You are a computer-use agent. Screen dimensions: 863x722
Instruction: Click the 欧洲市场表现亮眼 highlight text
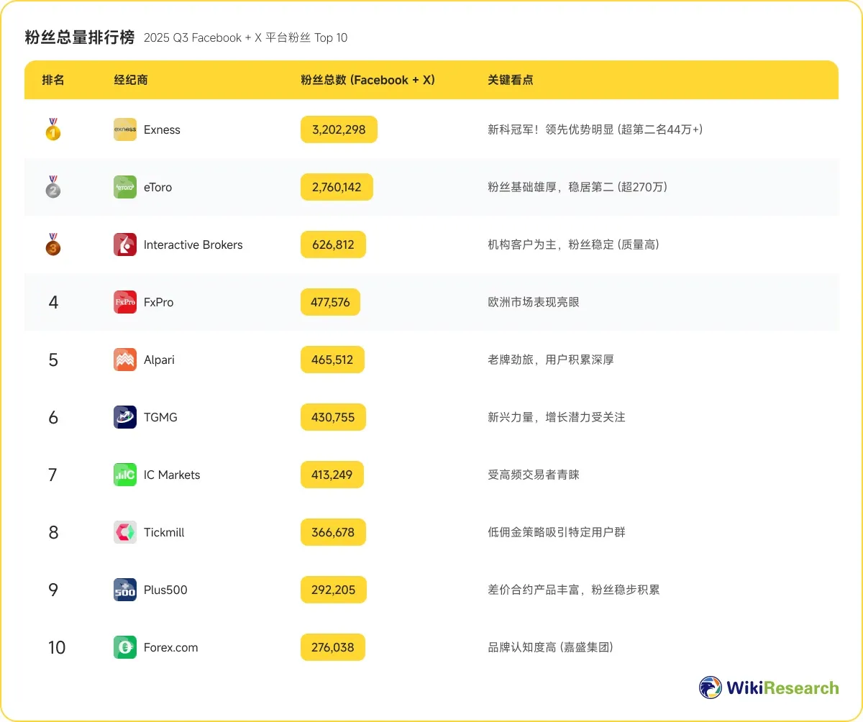(x=534, y=302)
